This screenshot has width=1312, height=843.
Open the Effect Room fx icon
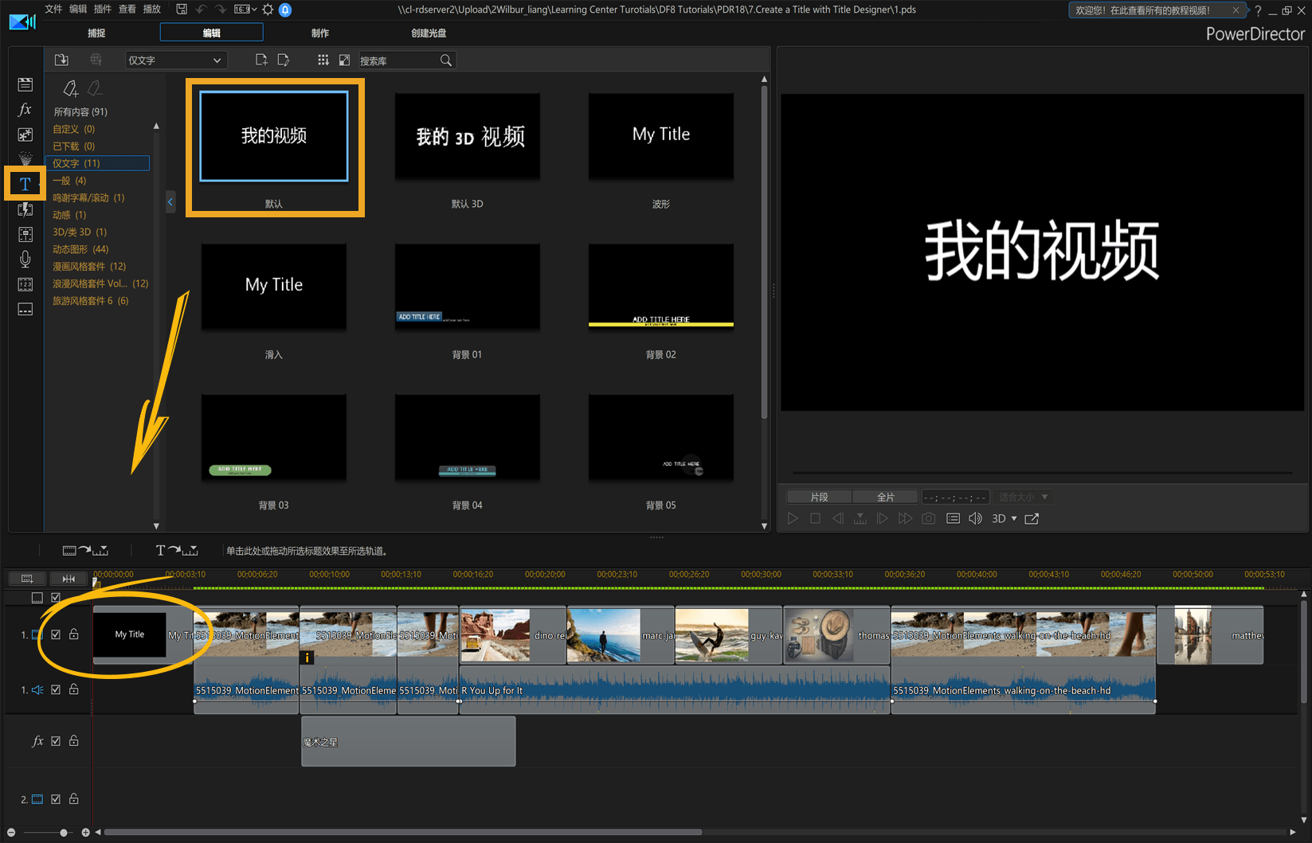coord(25,110)
